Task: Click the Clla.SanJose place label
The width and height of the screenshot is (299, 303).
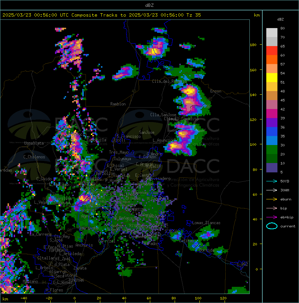Action: click(x=163, y=115)
